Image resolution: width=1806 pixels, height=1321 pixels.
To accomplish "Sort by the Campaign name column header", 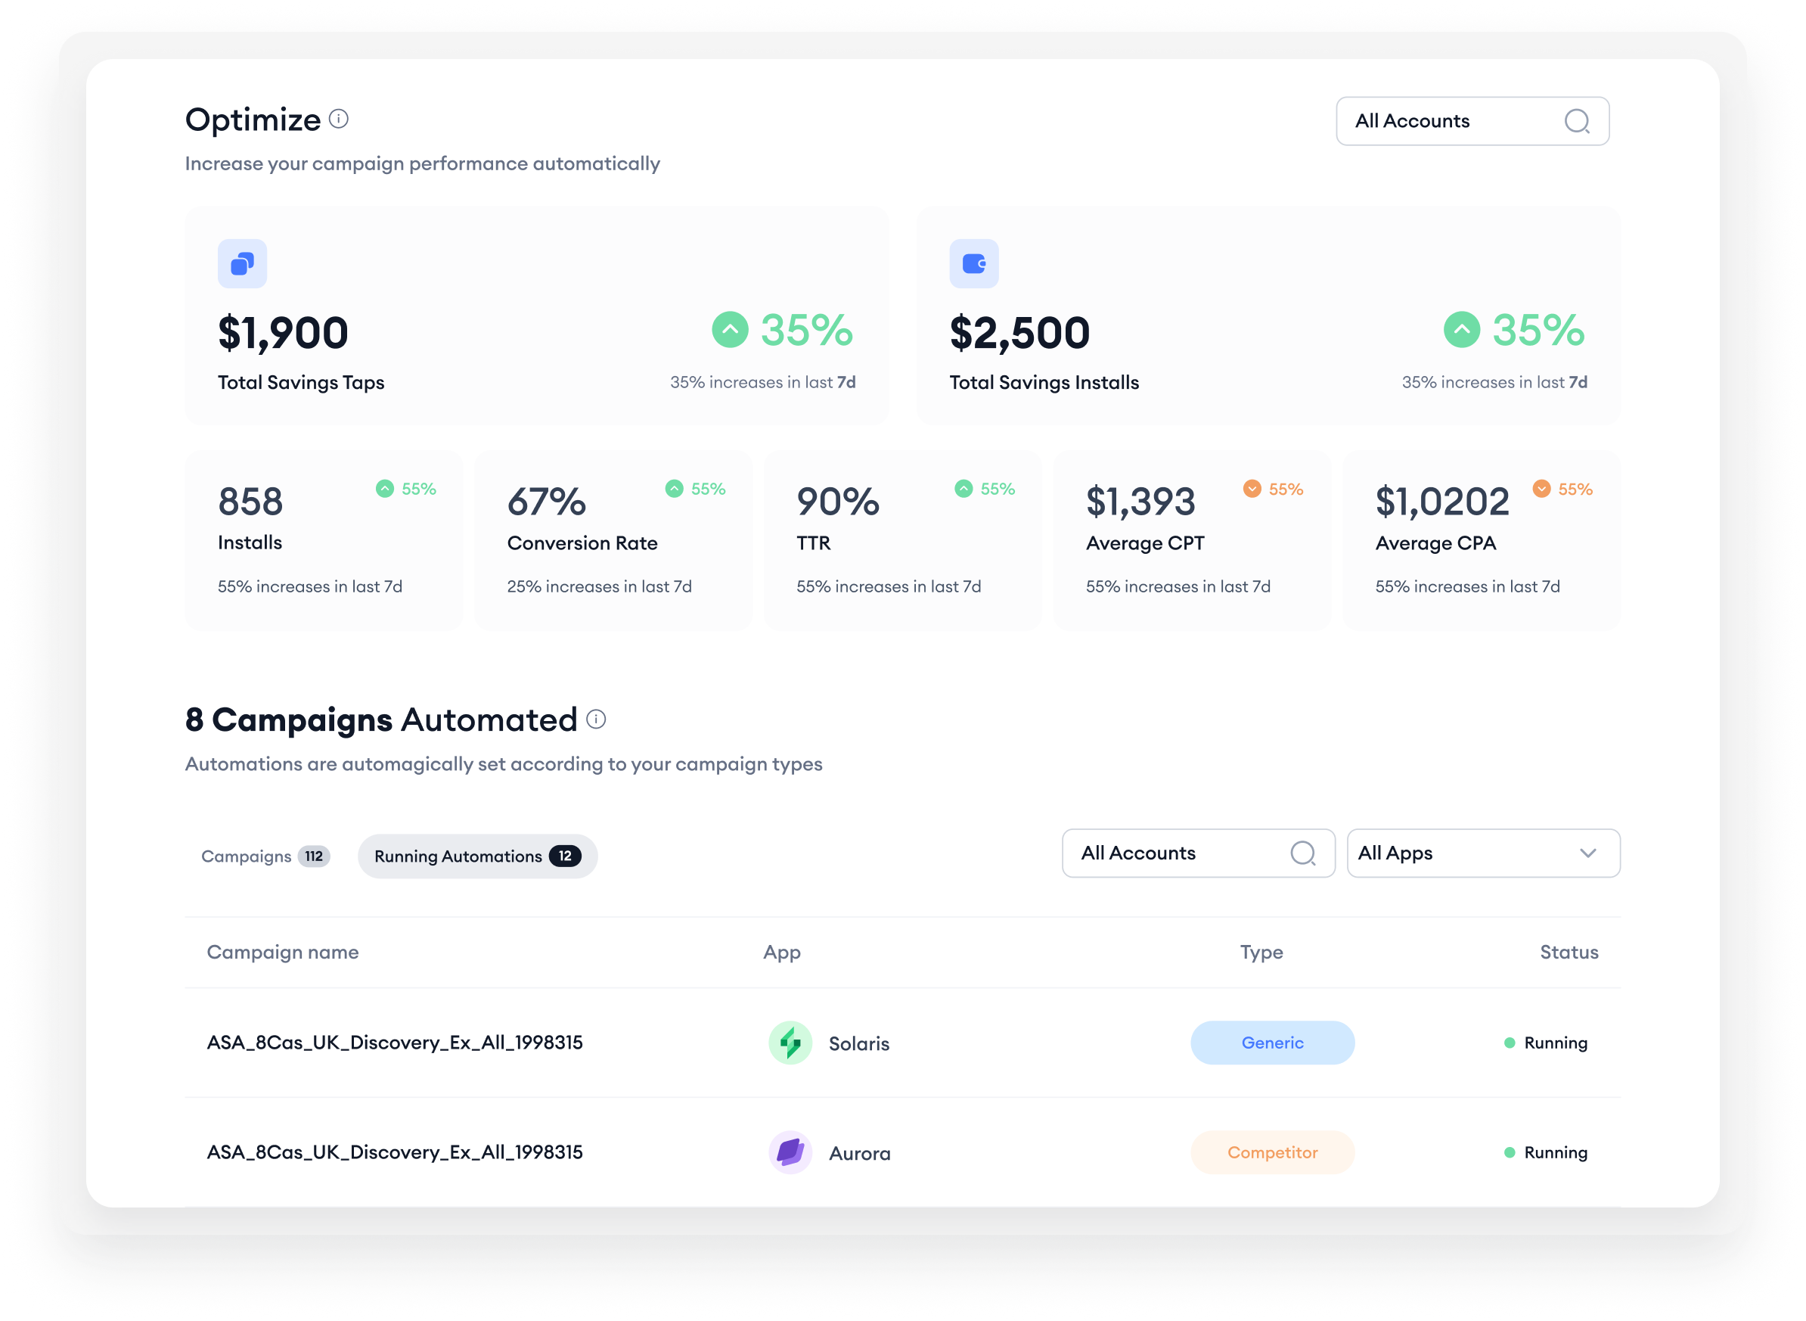I will tap(283, 953).
